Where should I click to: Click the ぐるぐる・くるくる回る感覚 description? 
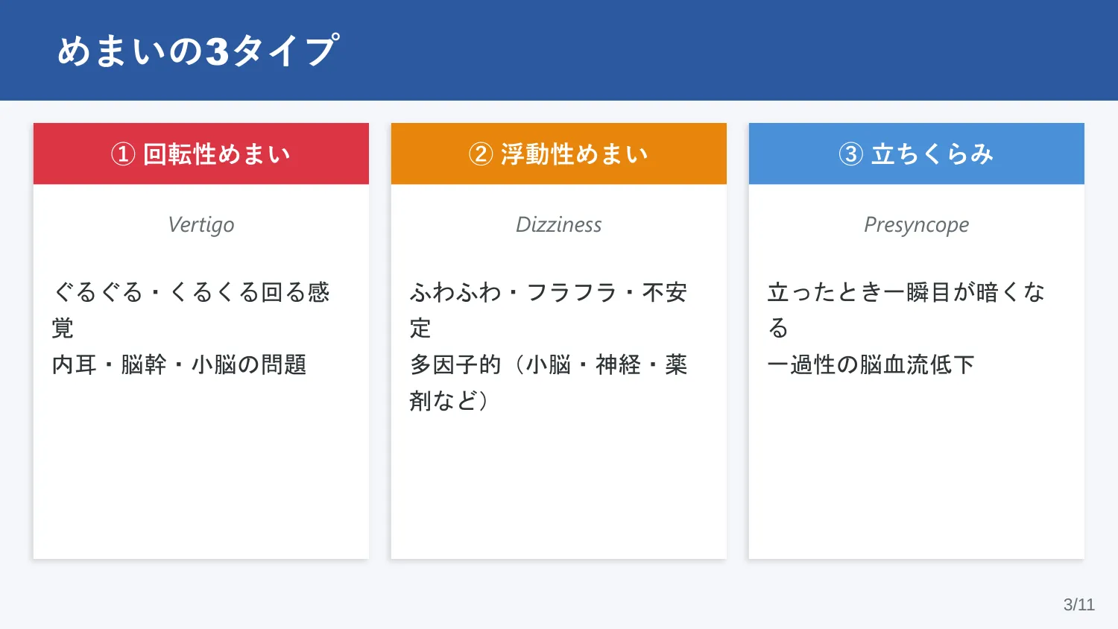[191, 310]
